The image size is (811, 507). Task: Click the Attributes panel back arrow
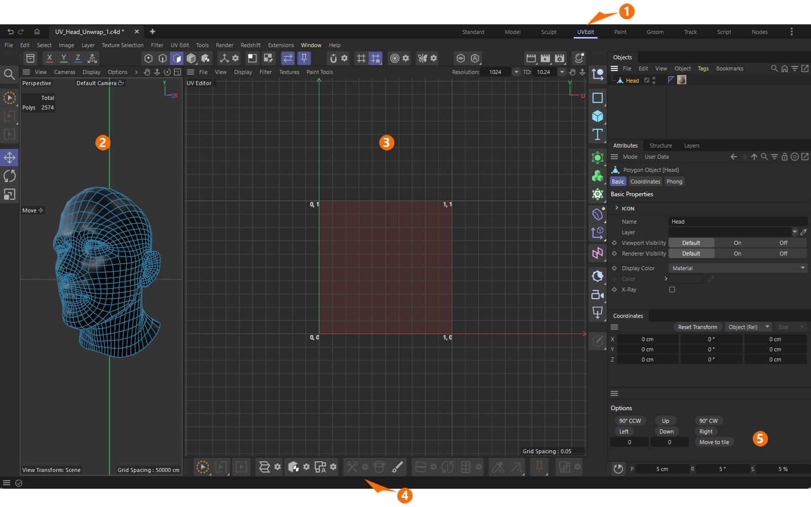coord(733,157)
